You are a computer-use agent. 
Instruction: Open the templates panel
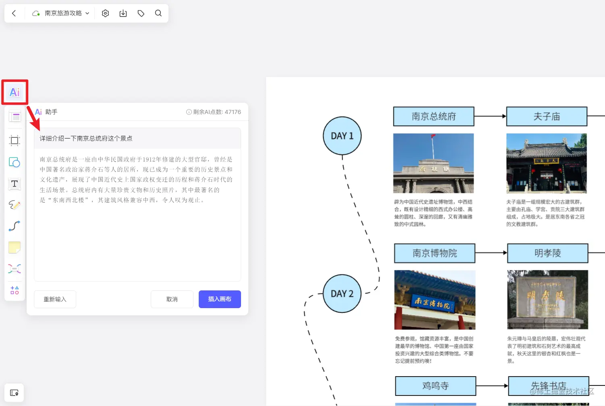point(15,116)
